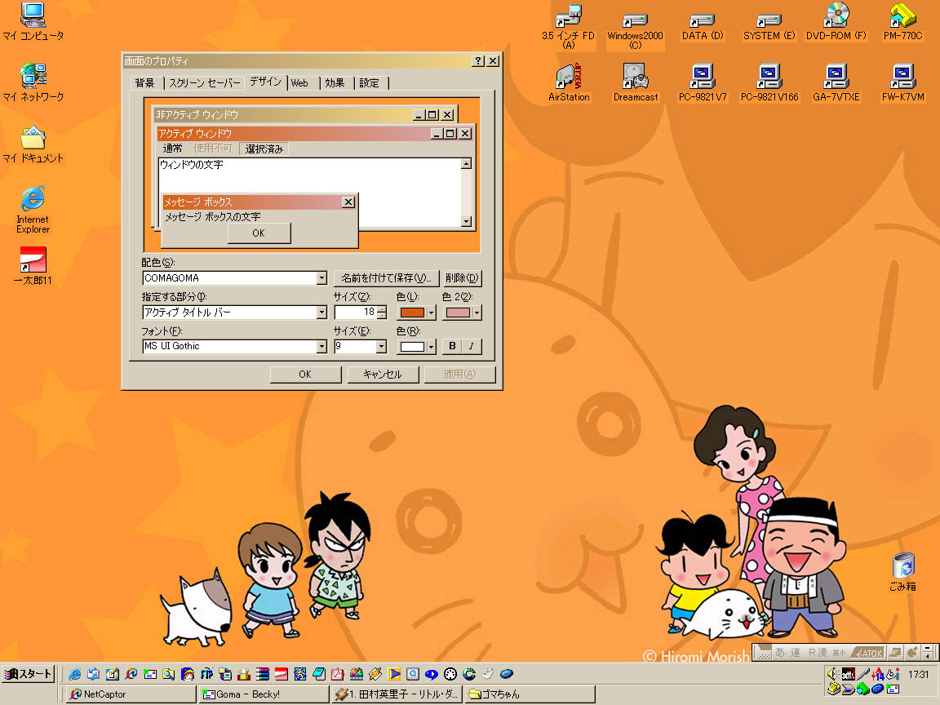Click the 名前を付けて保存 button
The width and height of the screenshot is (940, 705).
pos(387,278)
